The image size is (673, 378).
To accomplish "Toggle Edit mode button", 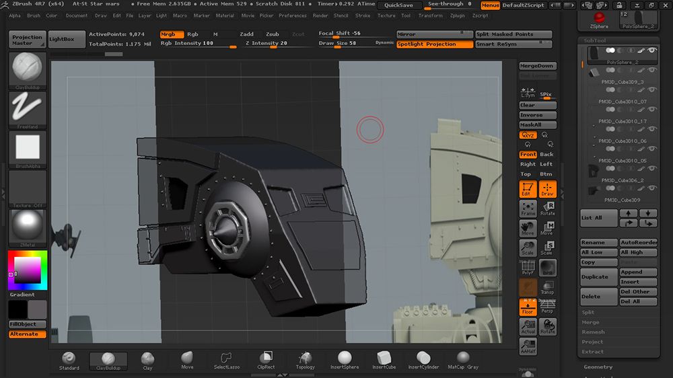I will coord(528,189).
